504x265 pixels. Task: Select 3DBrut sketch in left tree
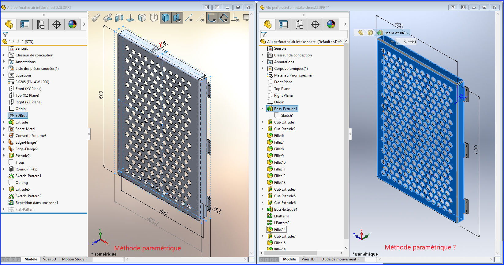coord(18,116)
